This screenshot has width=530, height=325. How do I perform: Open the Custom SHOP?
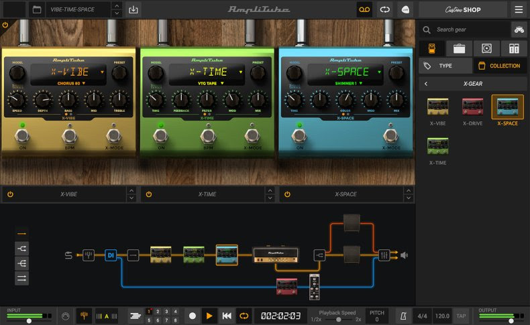click(463, 9)
